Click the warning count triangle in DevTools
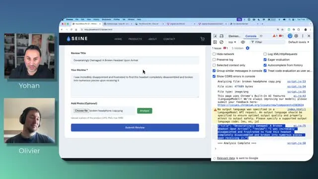 (x=275, y=36)
